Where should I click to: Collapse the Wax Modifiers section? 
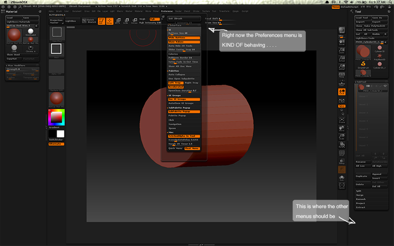[22, 65]
